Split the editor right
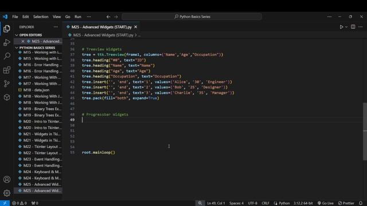Image resolution: width=367 pixels, height=206 pixels. pos(353,27)
